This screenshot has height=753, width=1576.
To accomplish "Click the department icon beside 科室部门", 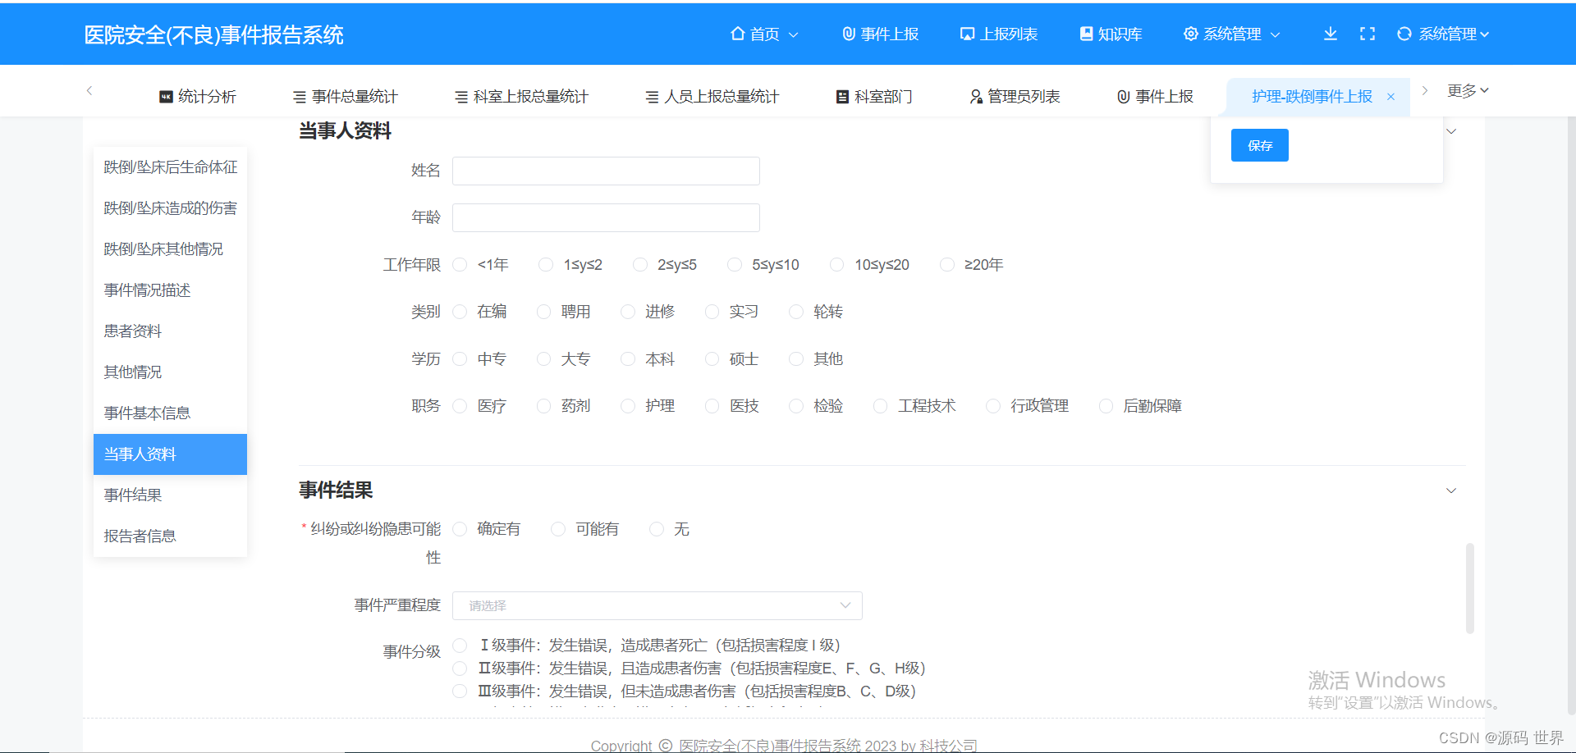I will point(842,97).
